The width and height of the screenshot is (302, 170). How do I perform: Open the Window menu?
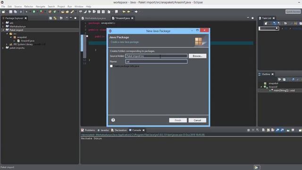click(x=79, y=6)
